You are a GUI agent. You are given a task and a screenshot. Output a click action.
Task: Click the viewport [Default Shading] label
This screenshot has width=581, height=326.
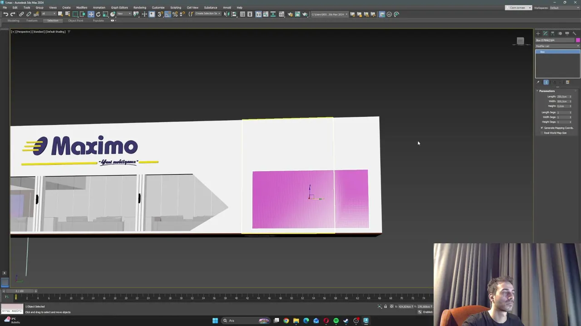coord(55,32)
